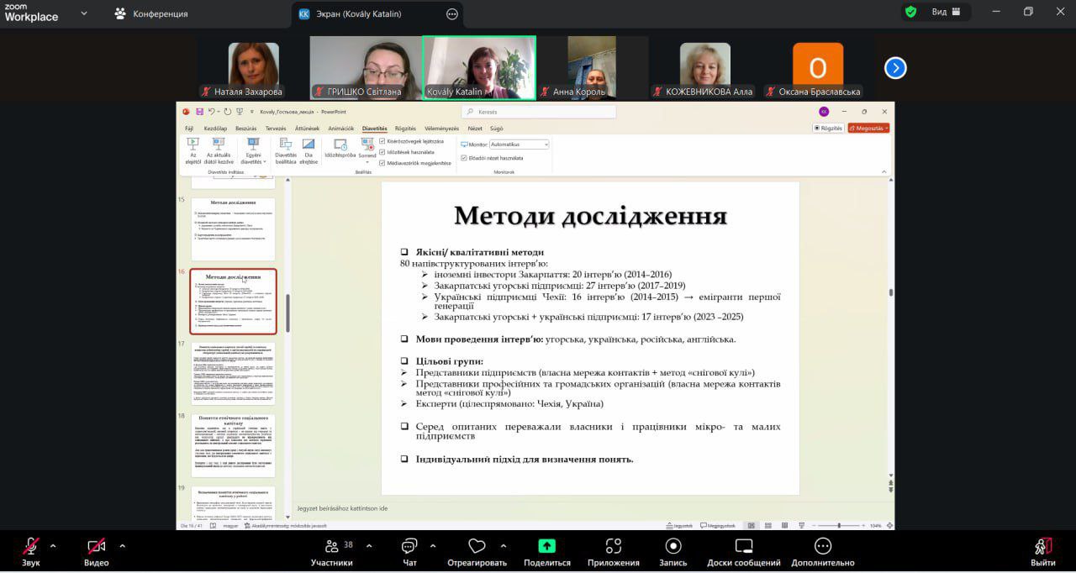1076x573 pixels.
Task: Open the Отреагировать reactions icon
Action: click(x=477, y=547)
